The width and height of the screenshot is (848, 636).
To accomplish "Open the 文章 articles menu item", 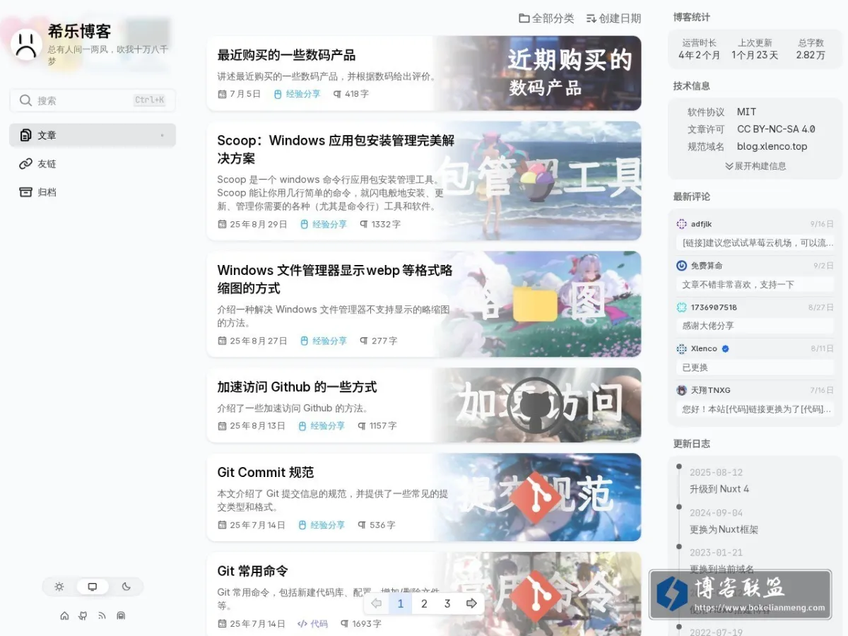I will pyautogui.click(x=93, y=135).
